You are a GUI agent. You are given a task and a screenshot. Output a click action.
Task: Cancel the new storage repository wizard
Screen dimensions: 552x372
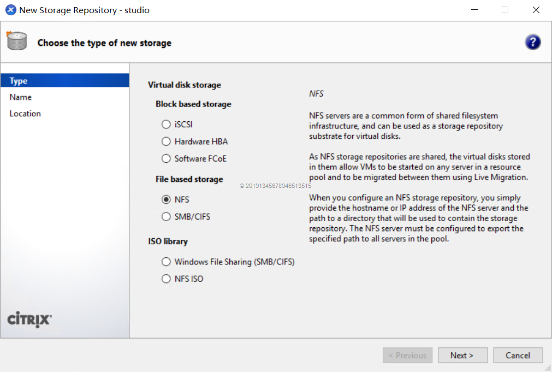point(518,355)
